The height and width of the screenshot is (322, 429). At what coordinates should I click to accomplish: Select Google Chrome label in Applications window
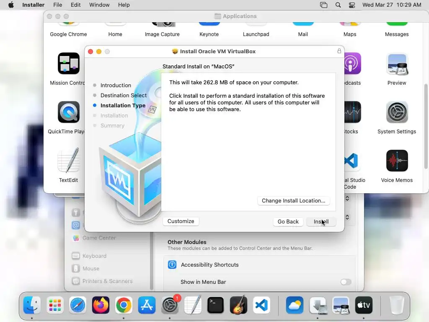click(68, 34)
